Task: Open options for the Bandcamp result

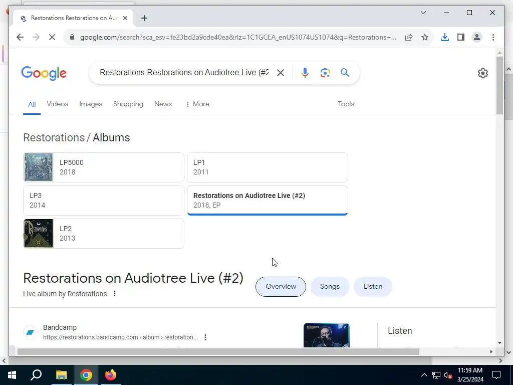Action: [205, 337]
